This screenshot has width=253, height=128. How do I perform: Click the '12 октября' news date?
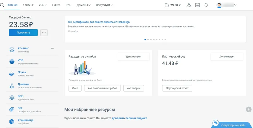click(73, 31)
